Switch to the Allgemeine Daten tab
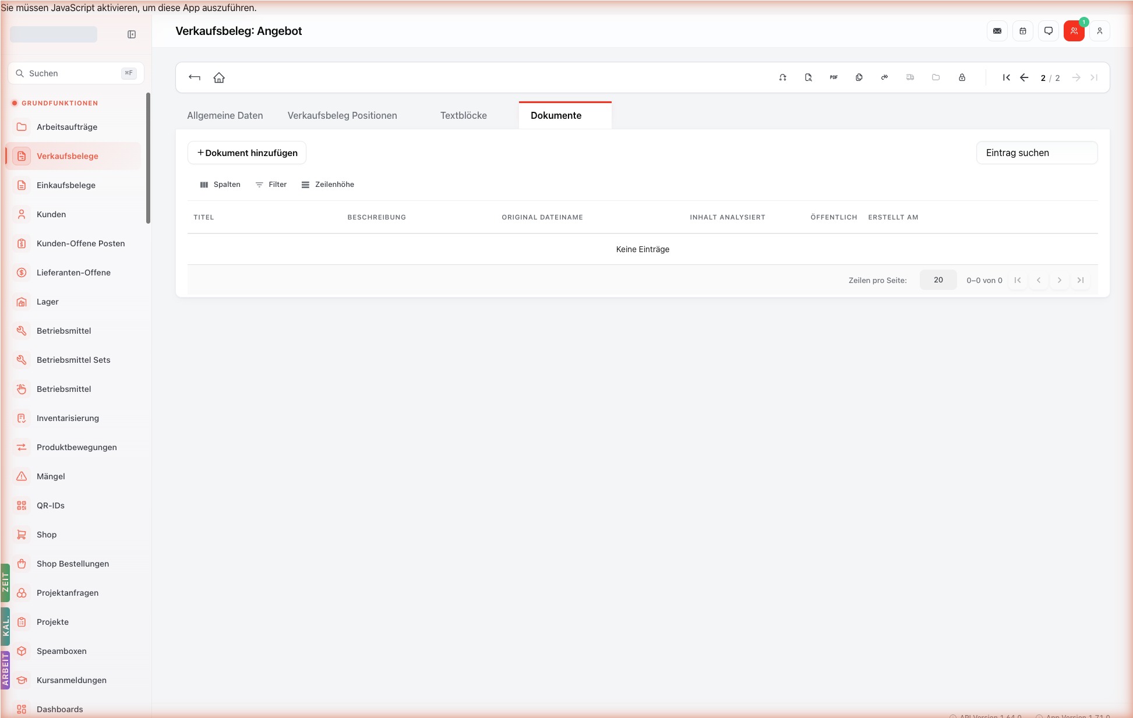Image resolution: width=1133 pixels, height=718 pixels. 225,115
